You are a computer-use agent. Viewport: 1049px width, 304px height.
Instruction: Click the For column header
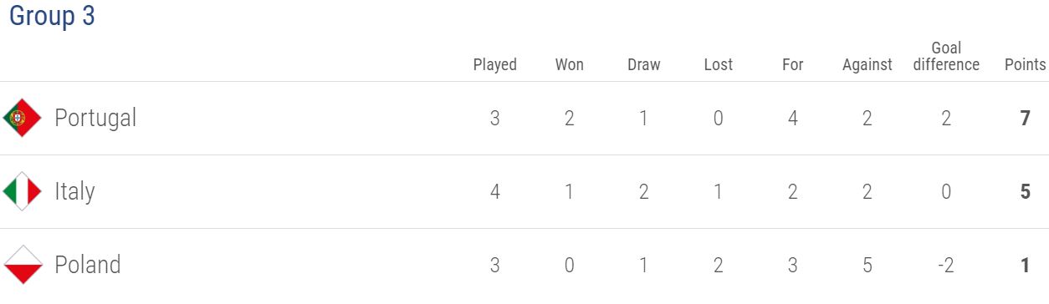792,64
